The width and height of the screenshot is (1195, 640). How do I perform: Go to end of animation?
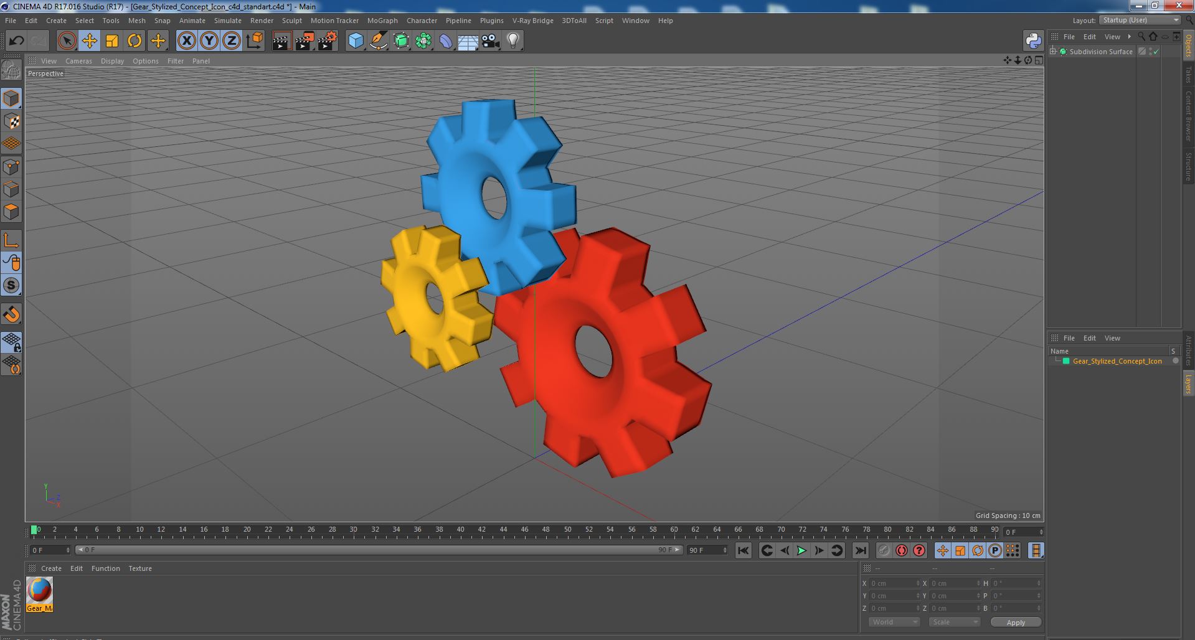(x=861, y=550)
